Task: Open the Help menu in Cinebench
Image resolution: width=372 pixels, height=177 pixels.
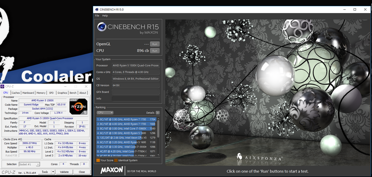Action: point(105,16)
